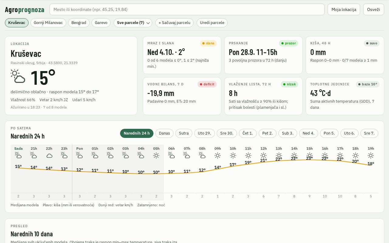Click the weather icon under 23h
The height and width of the screenshot is (243, 389).
(64, 156)
